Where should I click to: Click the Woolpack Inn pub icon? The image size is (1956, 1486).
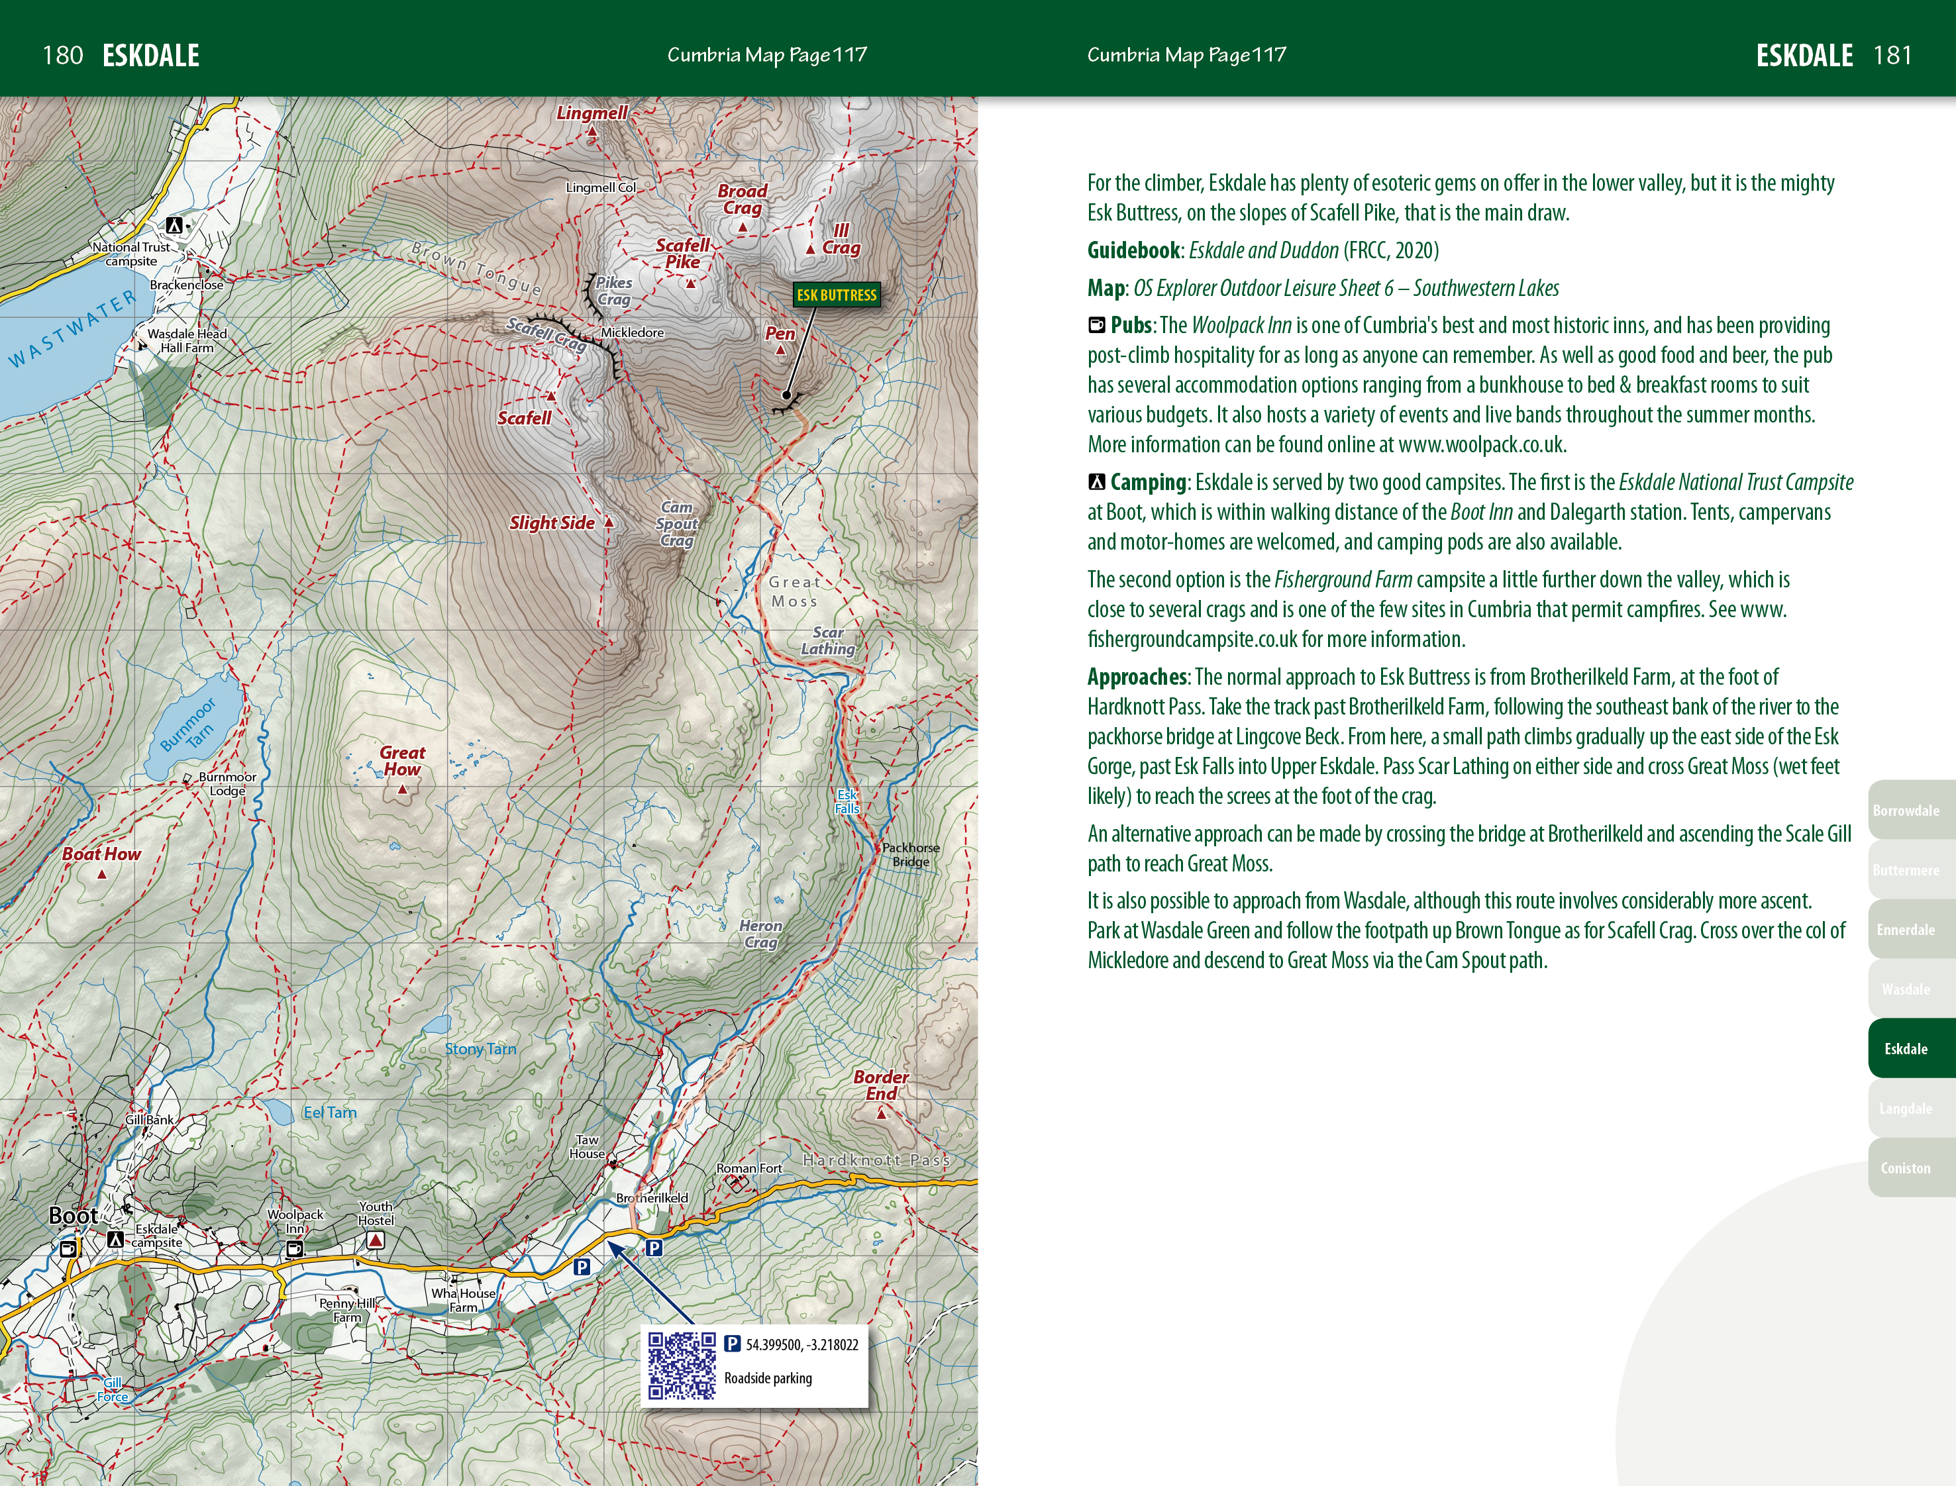click(295, 1249)
